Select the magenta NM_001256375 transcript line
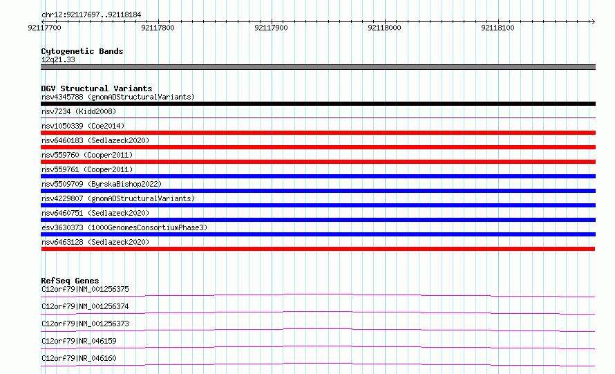The height and width of the screenshot is (374, 615). pos(318,295)
